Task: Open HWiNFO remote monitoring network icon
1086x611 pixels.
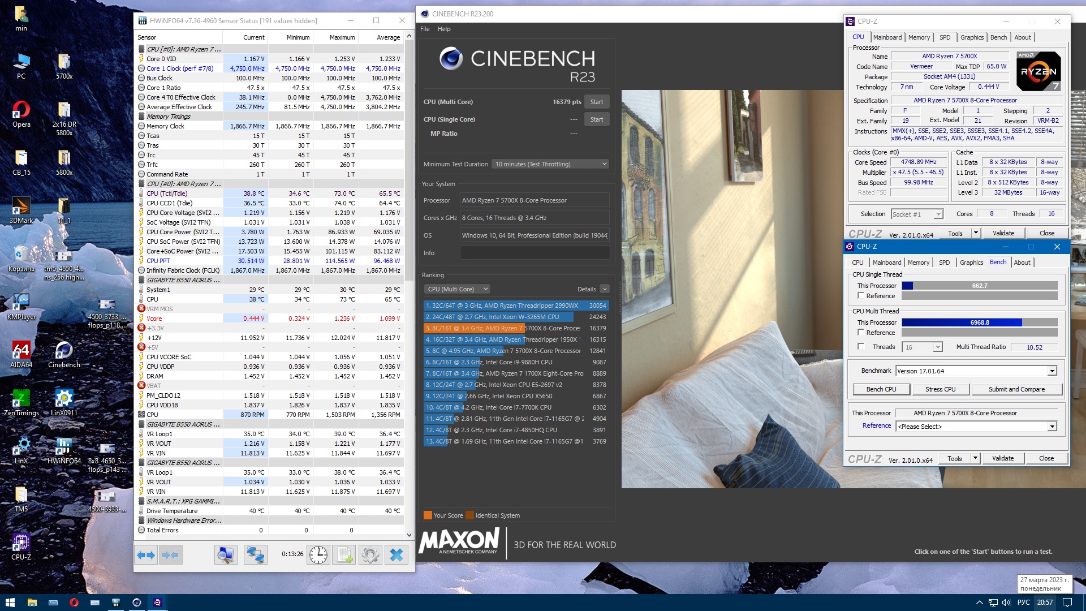Action: [x=255, y=555]
